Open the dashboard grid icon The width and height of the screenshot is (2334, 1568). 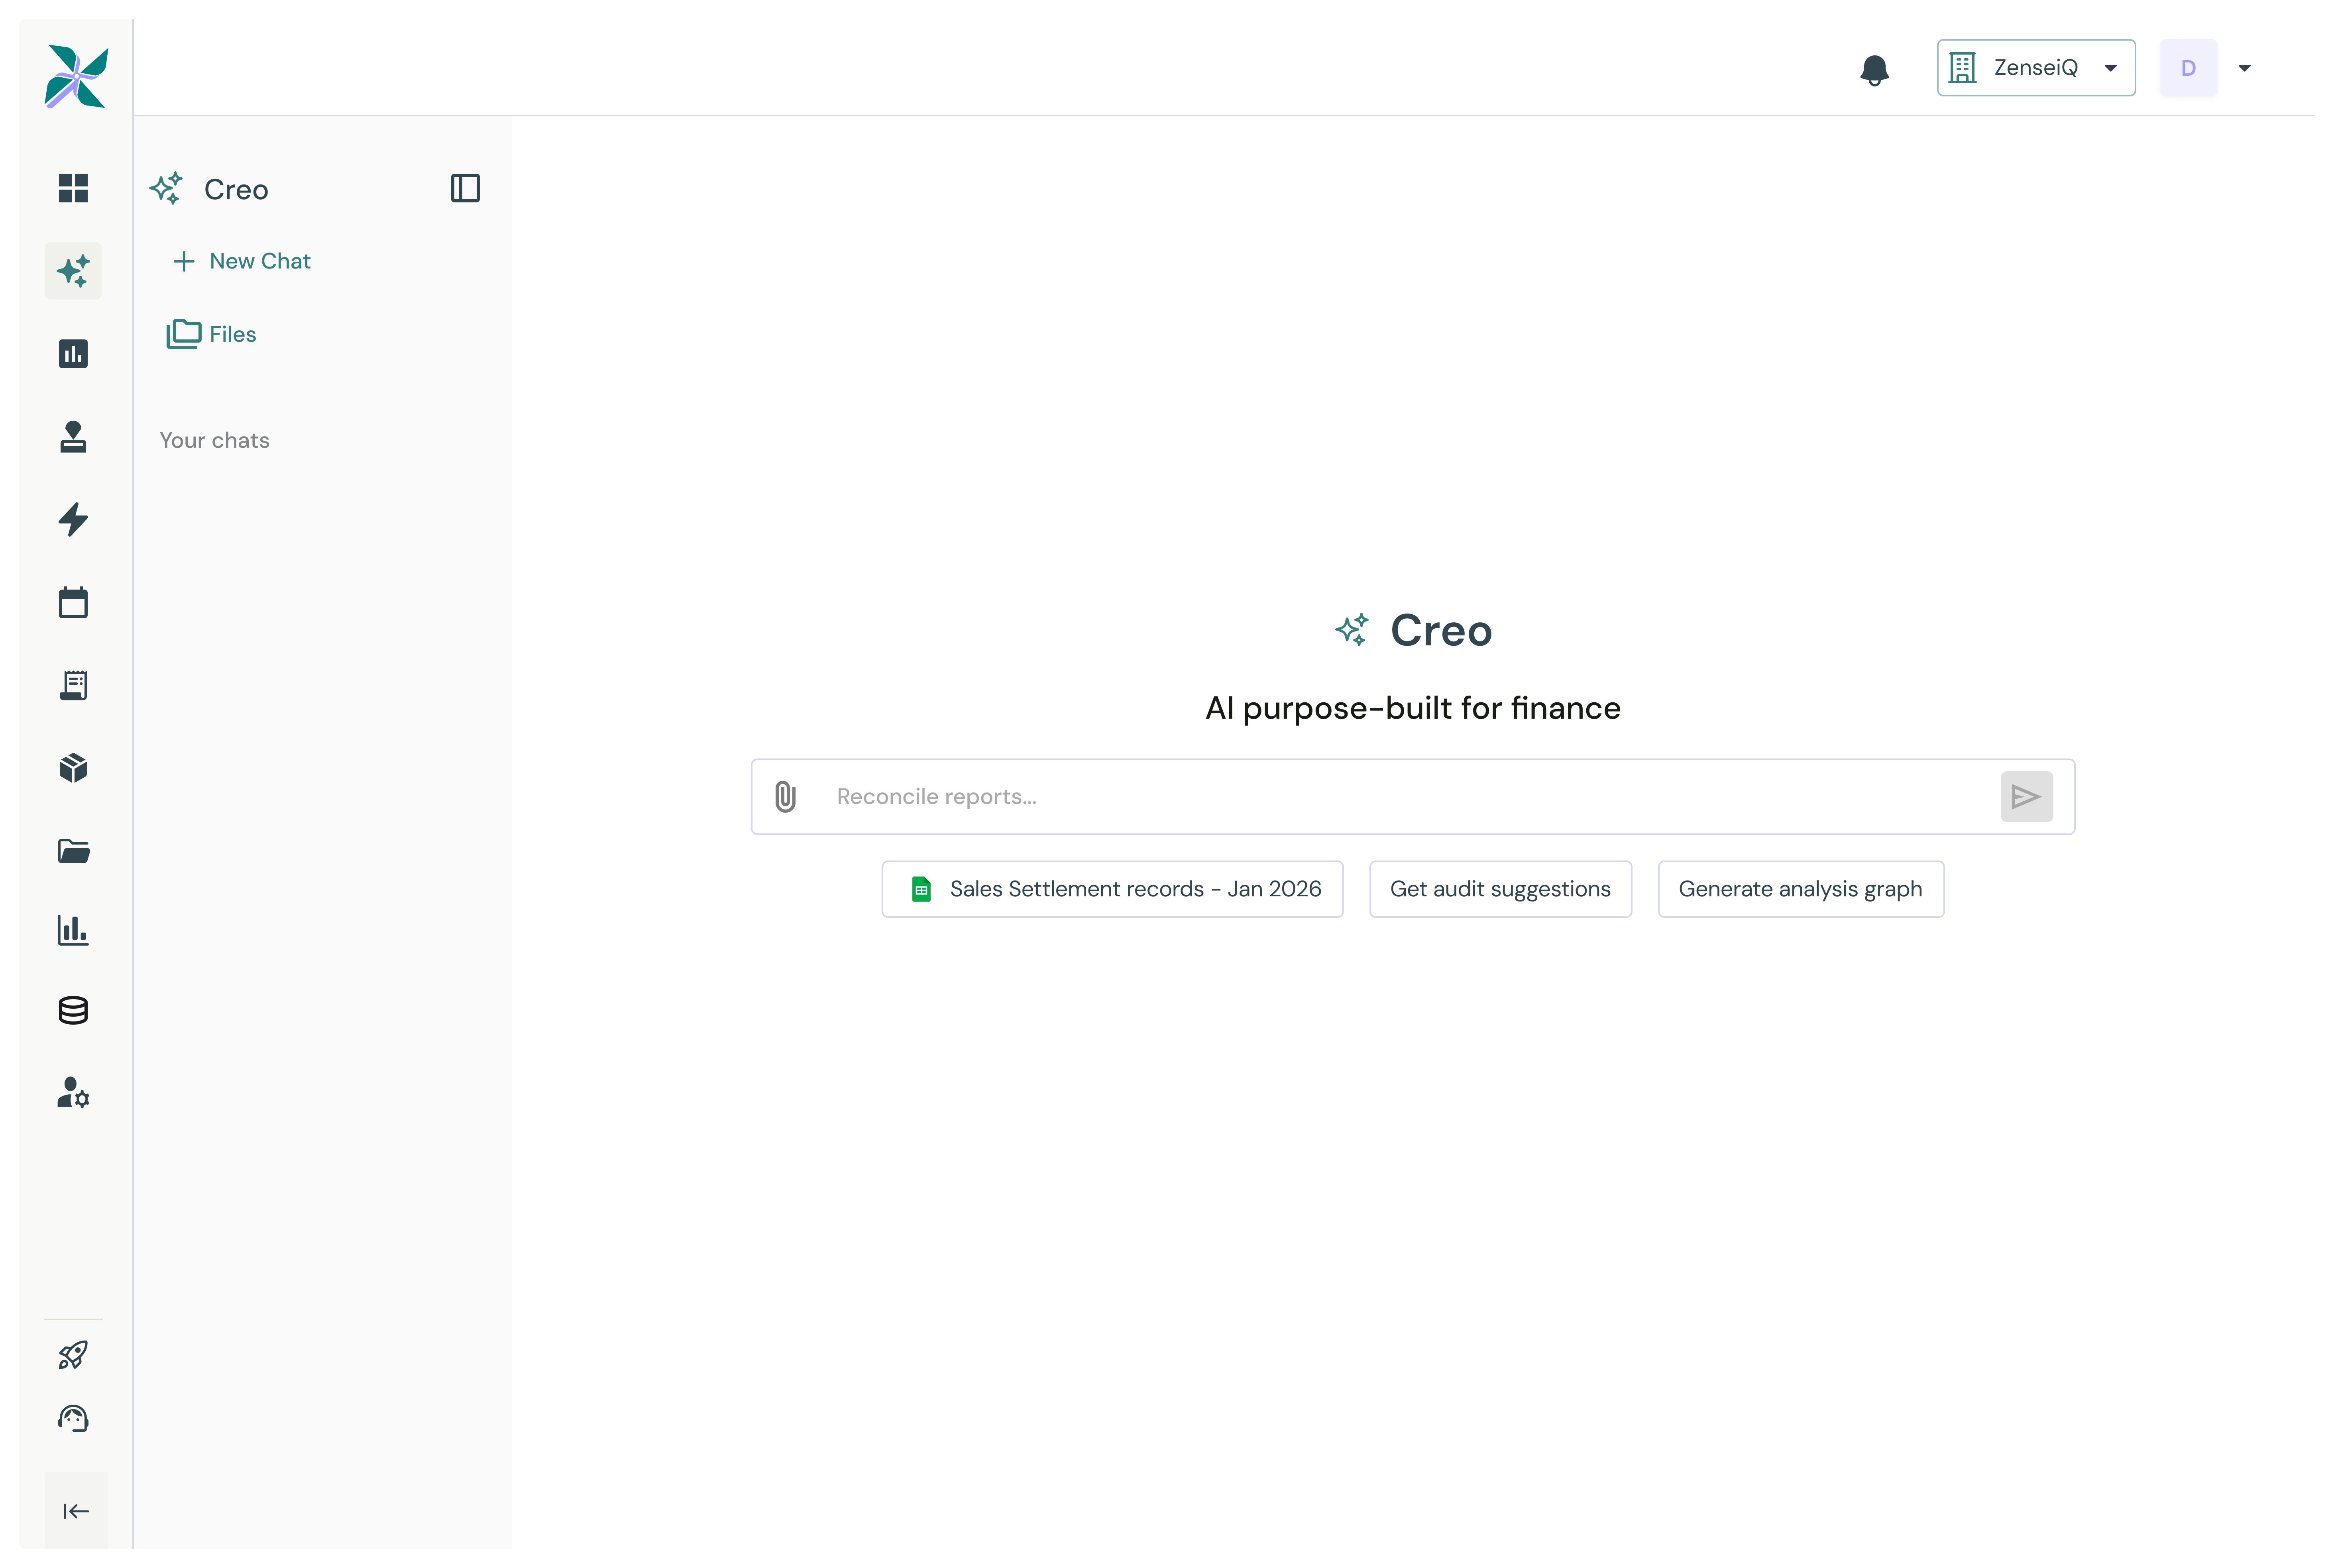tap(73, 188)
